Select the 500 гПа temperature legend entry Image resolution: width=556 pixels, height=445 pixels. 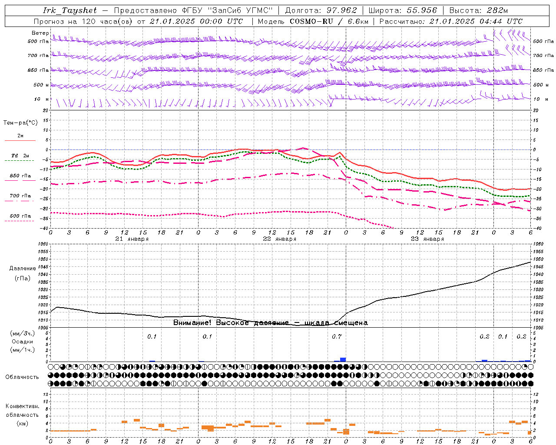tap(20, 216)
